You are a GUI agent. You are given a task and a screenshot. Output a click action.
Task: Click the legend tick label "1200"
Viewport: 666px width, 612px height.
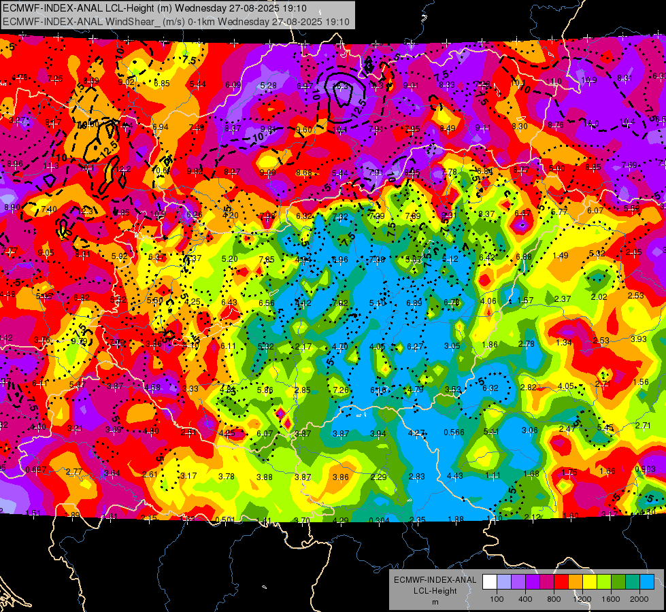tap(582, 599)
